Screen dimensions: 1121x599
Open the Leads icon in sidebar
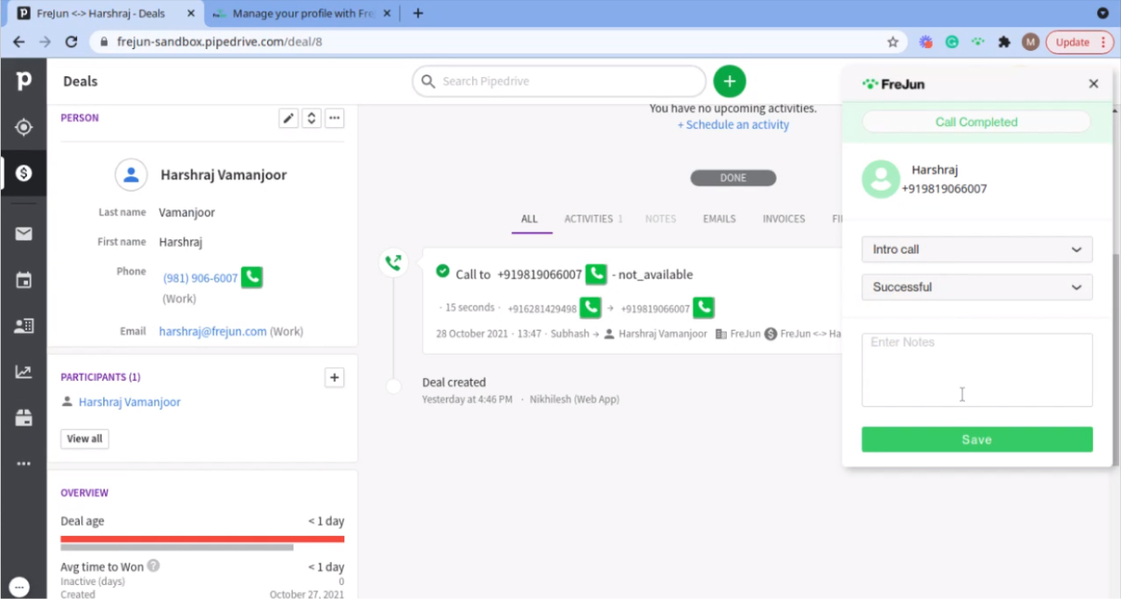point(24,127)
